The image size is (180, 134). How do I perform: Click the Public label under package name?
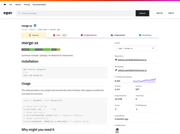[32, 30]
